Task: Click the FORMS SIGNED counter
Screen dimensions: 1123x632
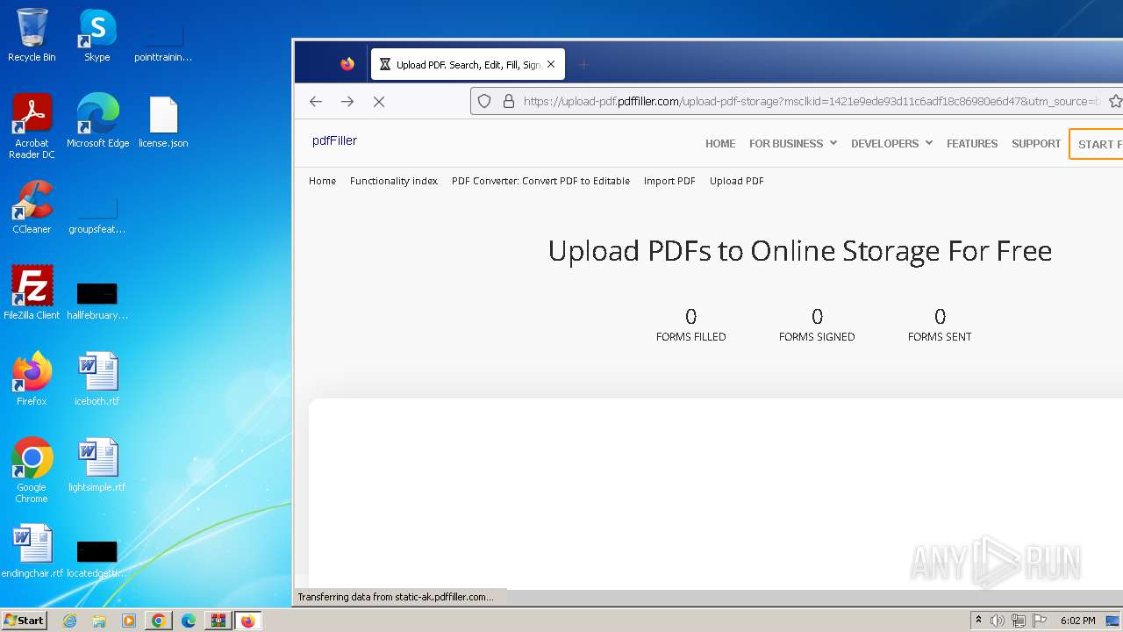Action: coord(817,325)
